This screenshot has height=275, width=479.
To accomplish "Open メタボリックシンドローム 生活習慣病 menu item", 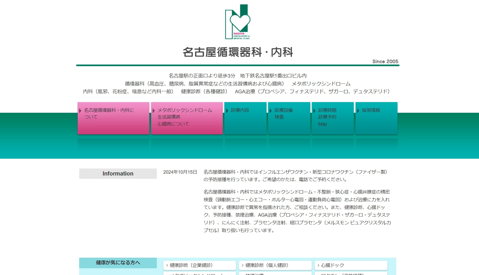I will pyautogui.click(x=187, y=118).
